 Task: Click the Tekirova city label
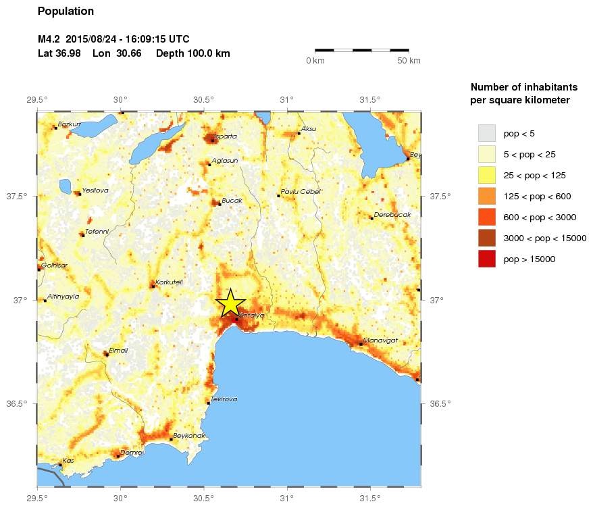(224, 399)
